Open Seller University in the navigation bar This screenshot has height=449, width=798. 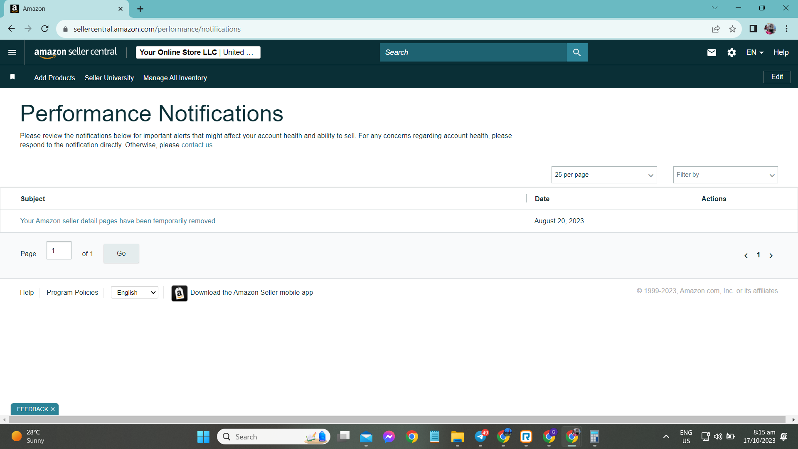click(109, 78)
